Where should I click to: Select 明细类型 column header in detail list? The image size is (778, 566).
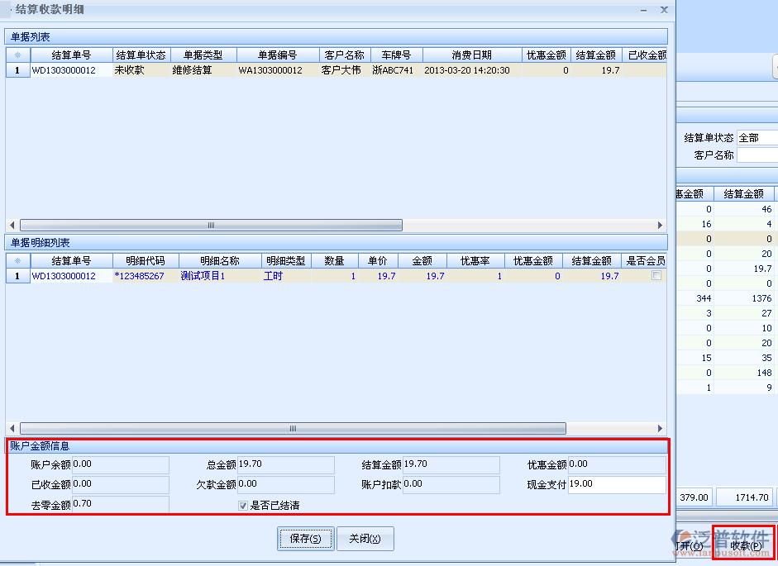[x=287, y=261]
